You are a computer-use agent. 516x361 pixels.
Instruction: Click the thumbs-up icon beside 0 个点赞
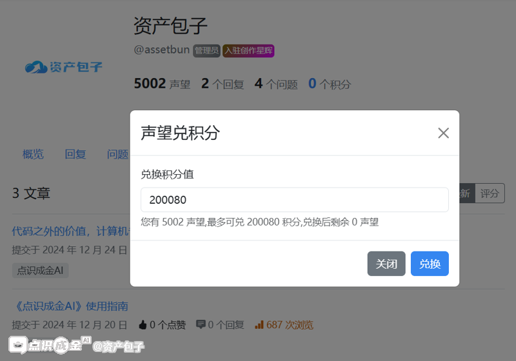point(143,325)
